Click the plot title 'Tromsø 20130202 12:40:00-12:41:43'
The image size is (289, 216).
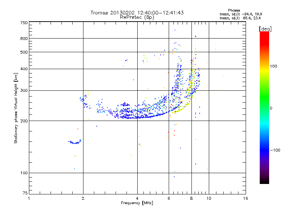click(x=137, y=13)
